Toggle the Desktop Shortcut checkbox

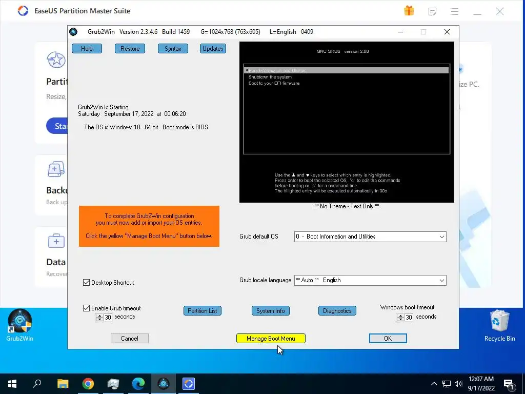pyautogui.click(x=86, y=283)
